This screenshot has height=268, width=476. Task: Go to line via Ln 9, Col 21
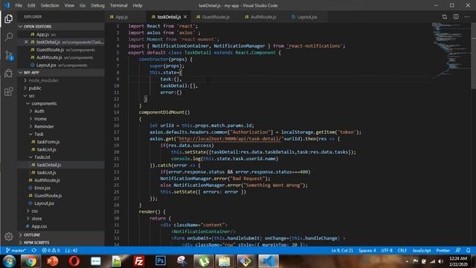pyautogui.click(x=342, y=250)
